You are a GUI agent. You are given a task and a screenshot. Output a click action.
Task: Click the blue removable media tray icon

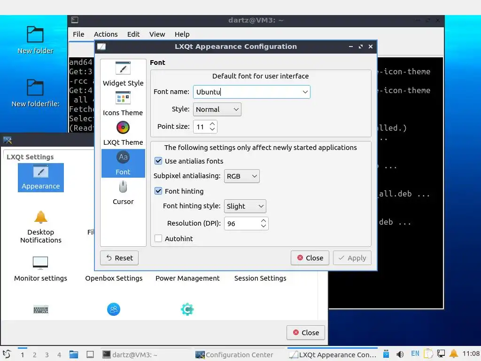click(x=386, y=354)
